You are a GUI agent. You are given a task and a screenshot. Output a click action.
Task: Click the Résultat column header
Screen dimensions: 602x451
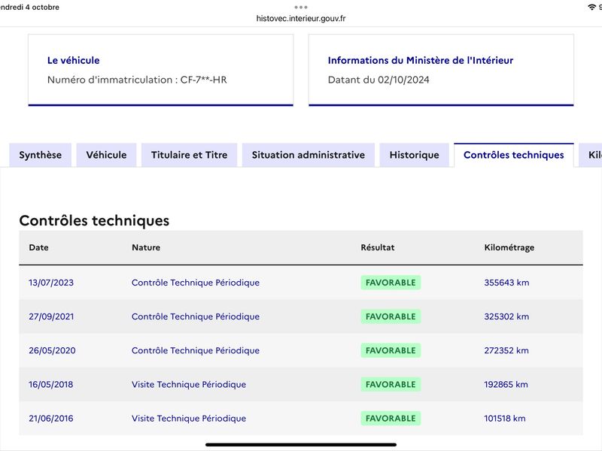(378, 247)
